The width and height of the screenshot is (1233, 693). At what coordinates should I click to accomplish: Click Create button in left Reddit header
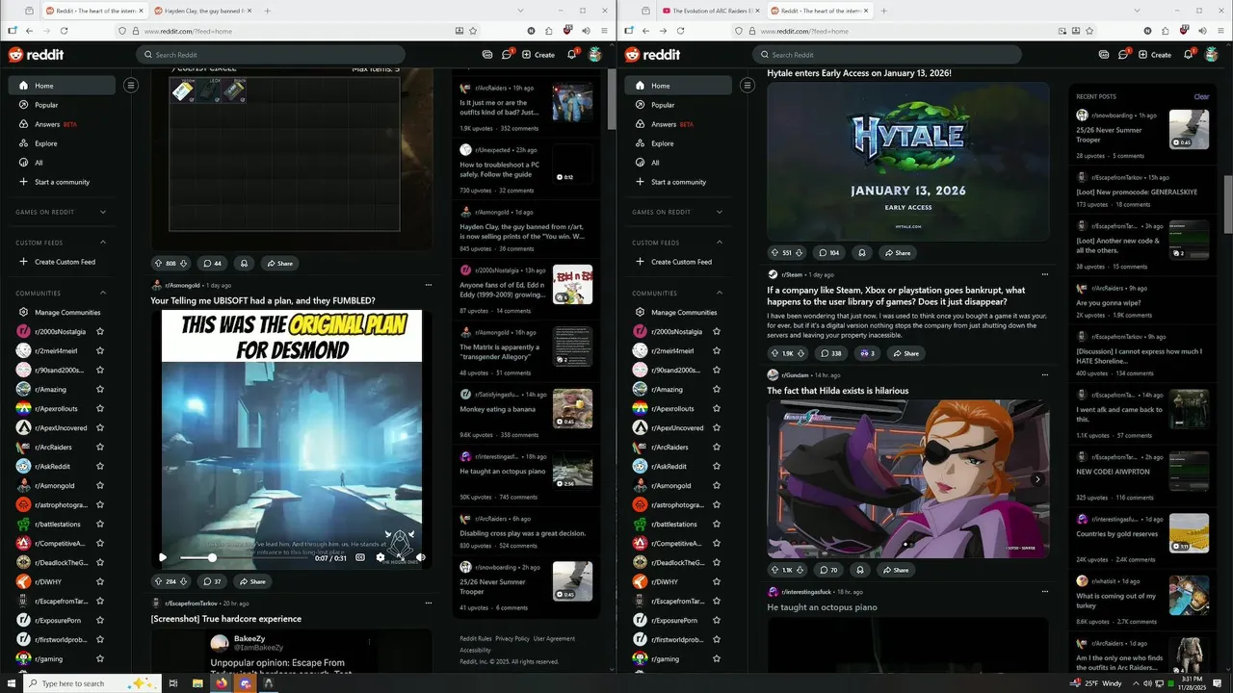pyautogui.click(x=538, y=55)
